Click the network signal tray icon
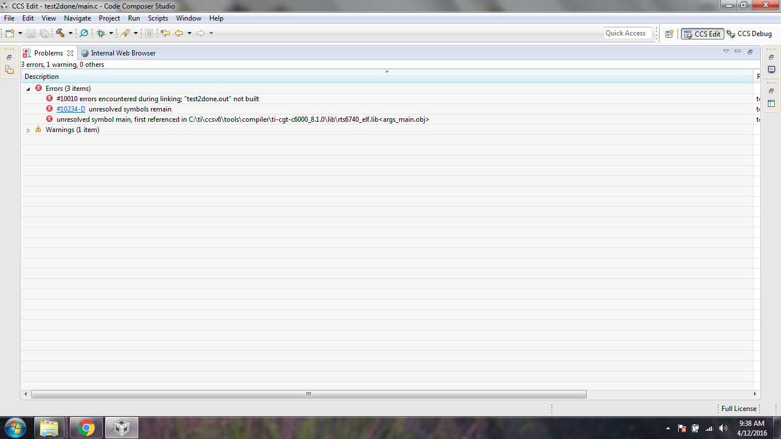The height and width of the screenshot is (439, 781). [x=710, y=428]
